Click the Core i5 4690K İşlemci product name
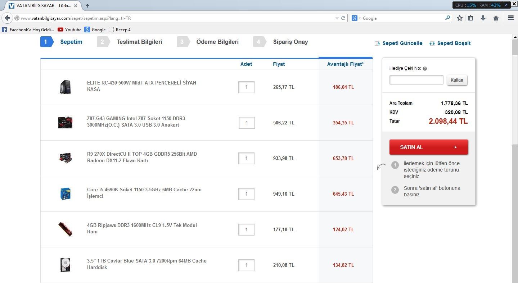Image resolution: width=518 pixels, height=283 pixels. (x=144, y=193)
